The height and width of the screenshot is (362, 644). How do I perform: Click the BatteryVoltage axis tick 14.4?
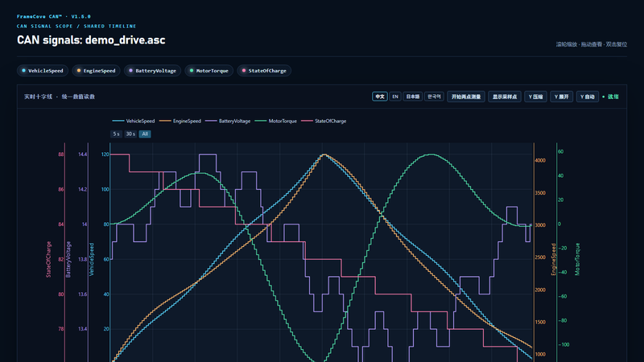point(83,154)
